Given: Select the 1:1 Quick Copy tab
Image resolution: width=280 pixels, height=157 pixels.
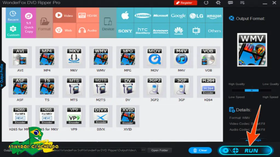Looking at the screenshot, I should [28, 23].
